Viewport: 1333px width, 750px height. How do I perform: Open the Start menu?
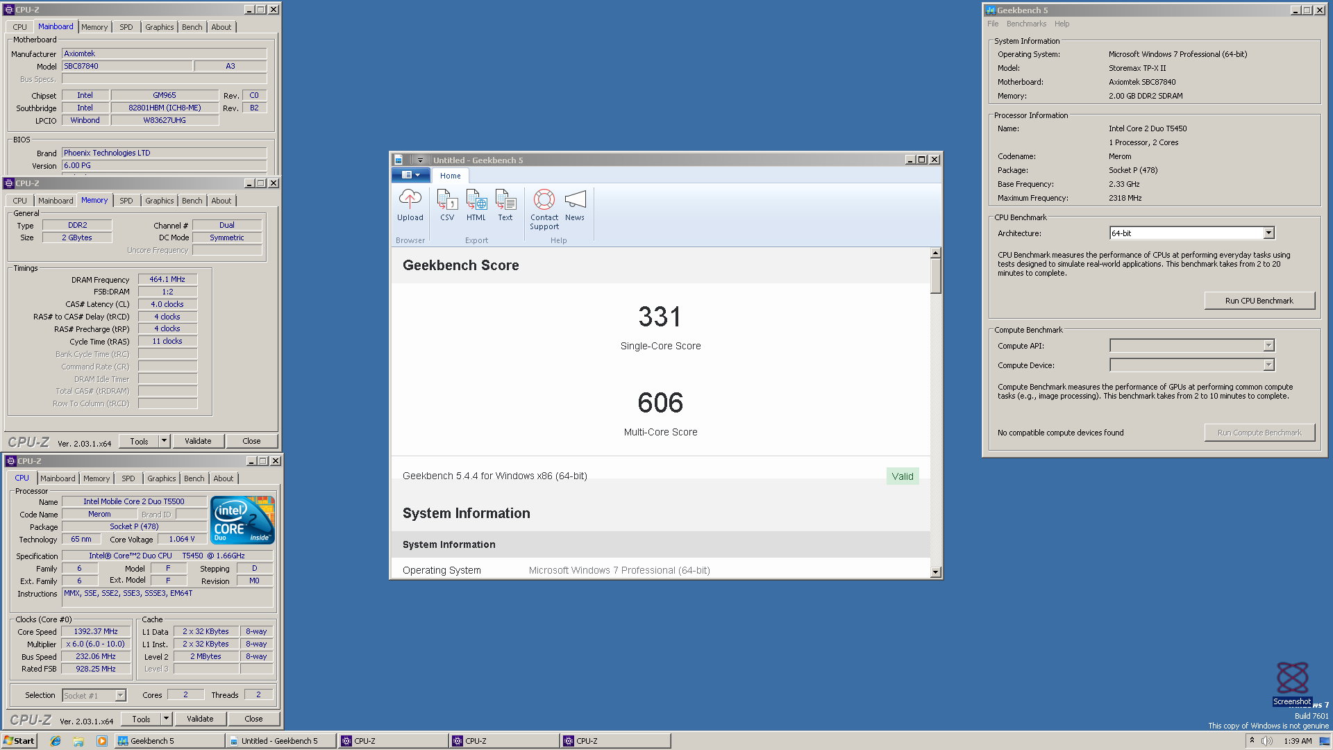coord(19,741)
